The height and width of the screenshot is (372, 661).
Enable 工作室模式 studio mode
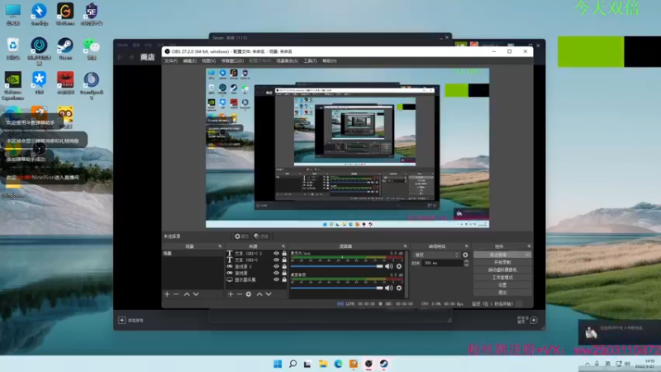click(502, 278)
